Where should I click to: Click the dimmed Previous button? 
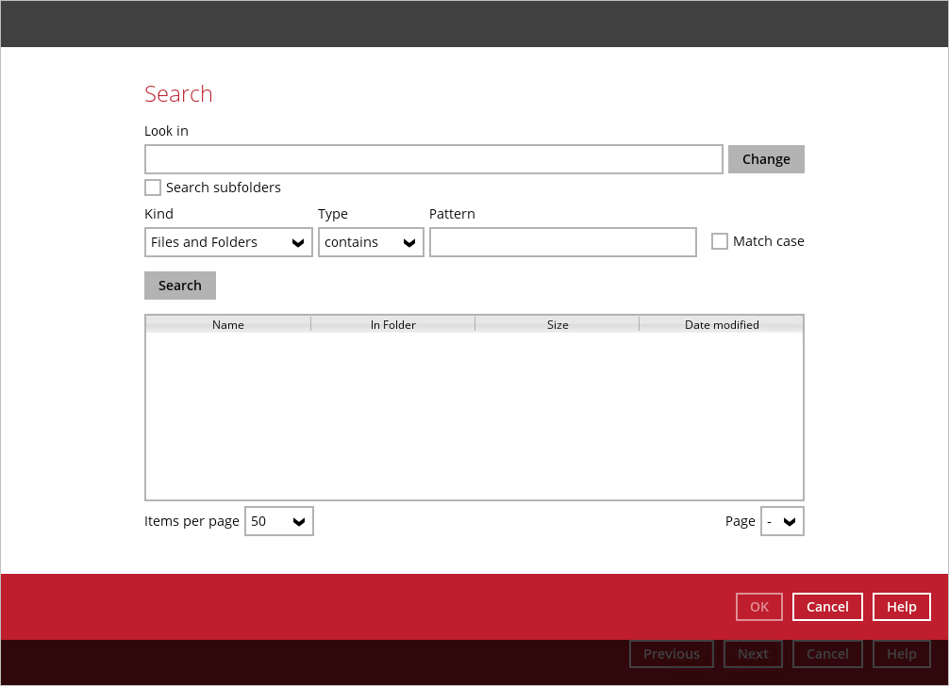[672, 654]
